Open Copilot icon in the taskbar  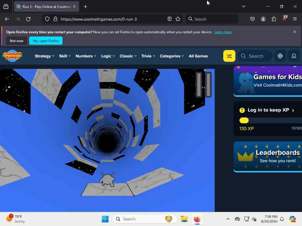pos(293,219)
